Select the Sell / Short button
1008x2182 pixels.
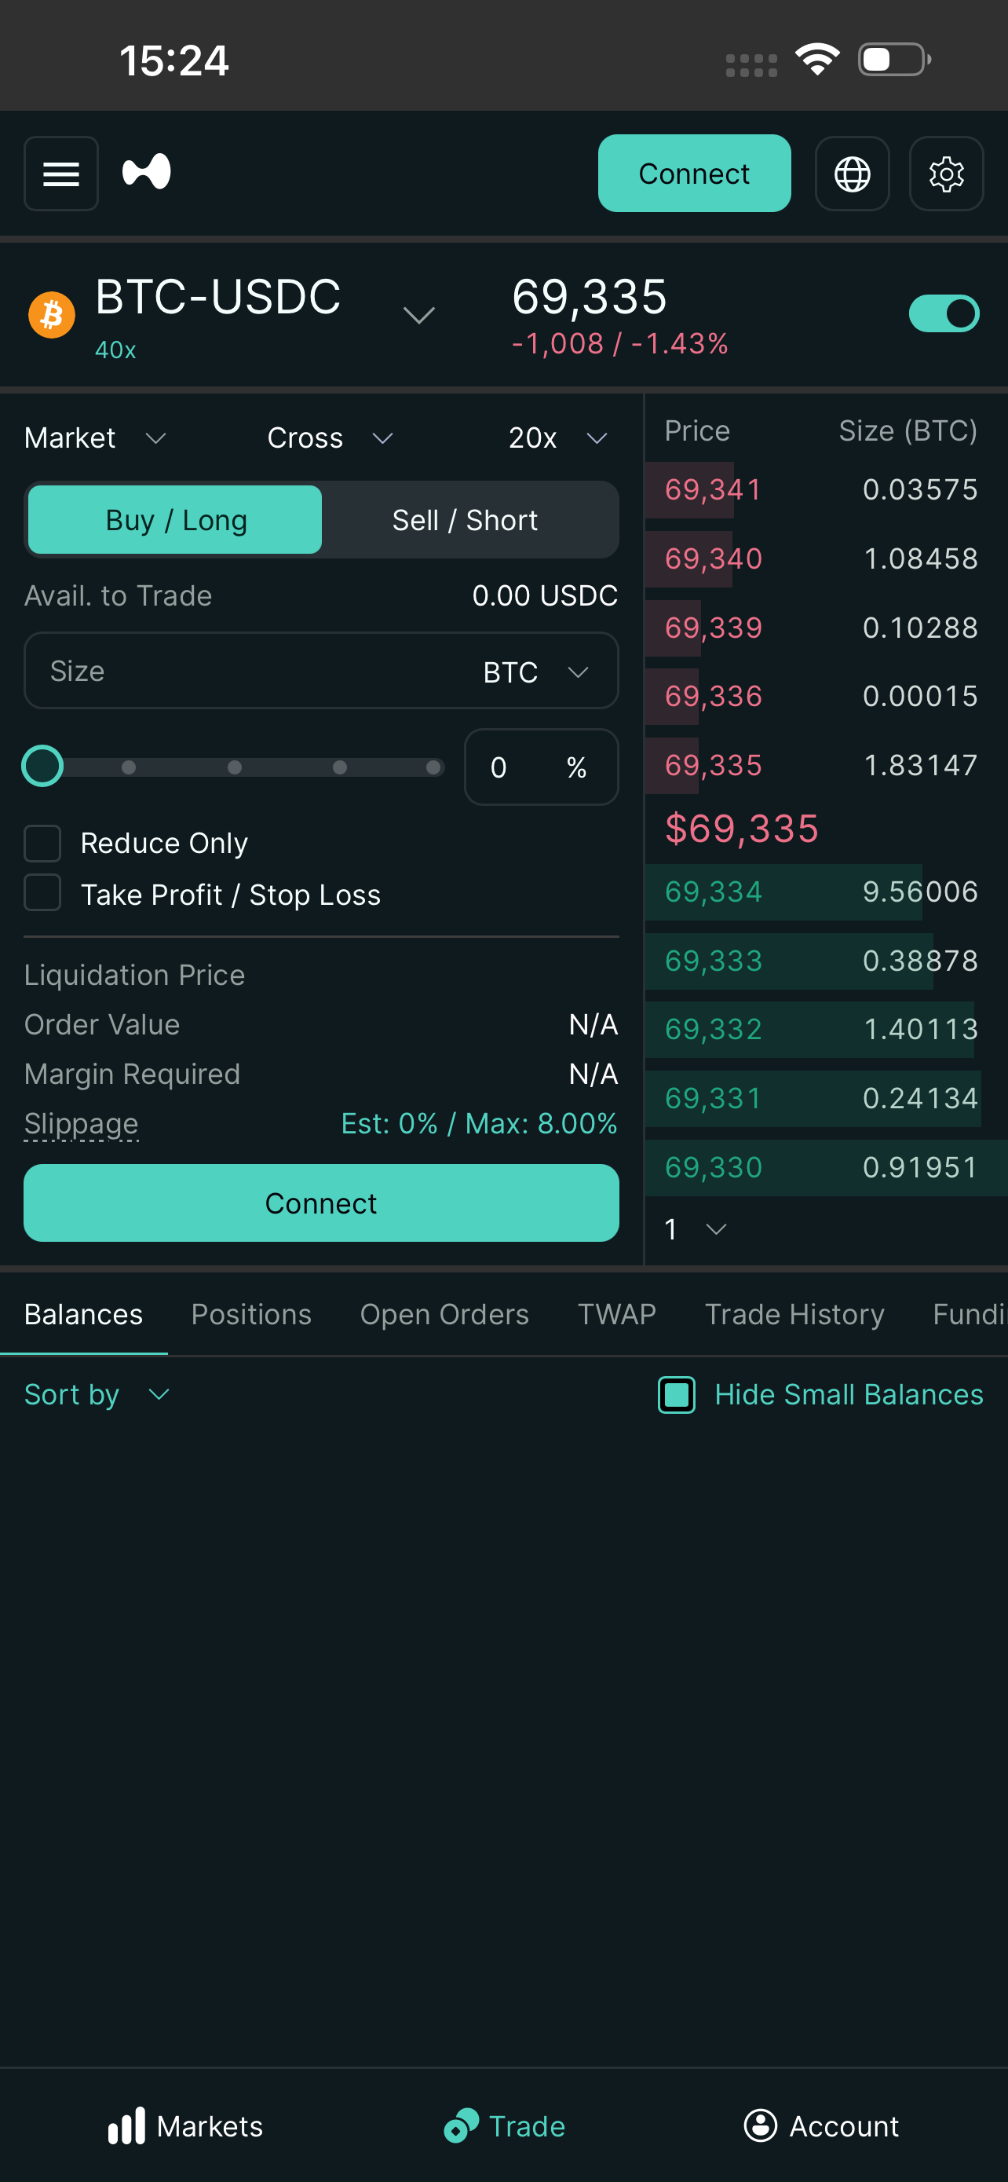465,520
